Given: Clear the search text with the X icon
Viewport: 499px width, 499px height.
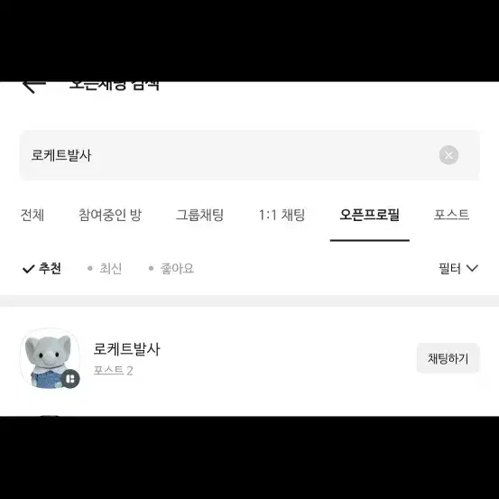Looking at the screenshot, I should click(448, 155).
